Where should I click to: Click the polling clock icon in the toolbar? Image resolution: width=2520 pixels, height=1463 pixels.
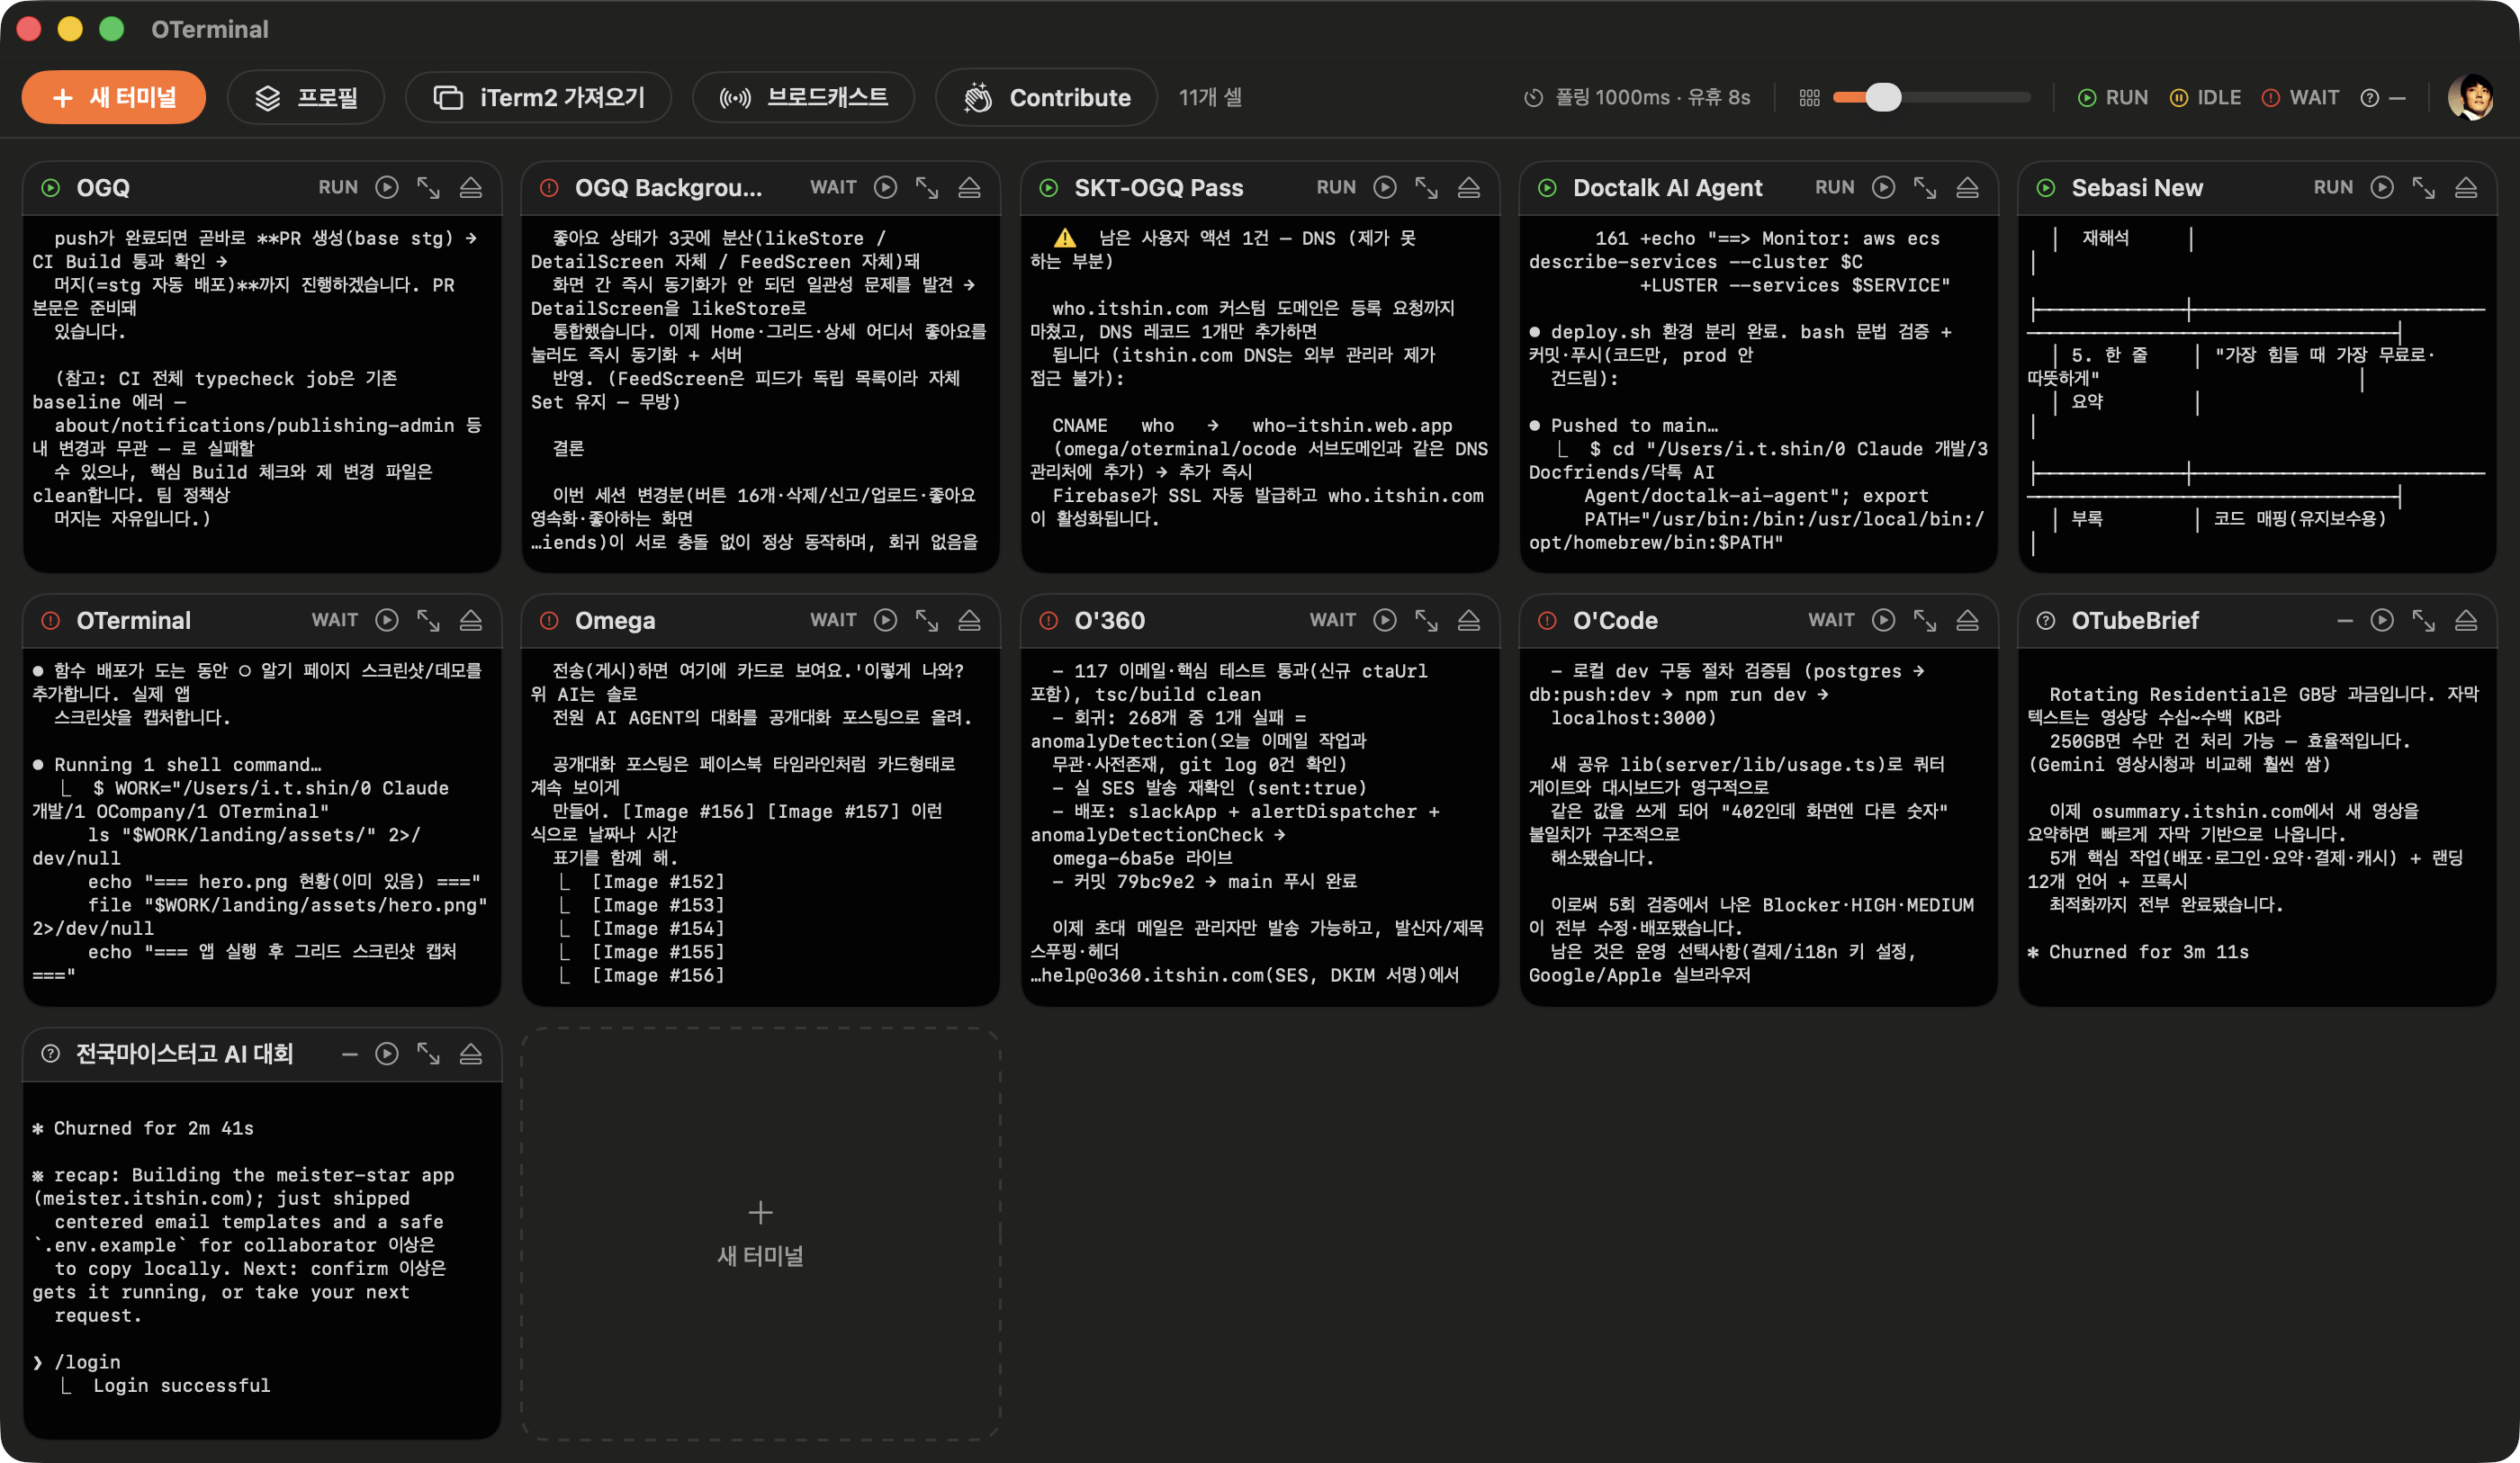click(1534, 97)
